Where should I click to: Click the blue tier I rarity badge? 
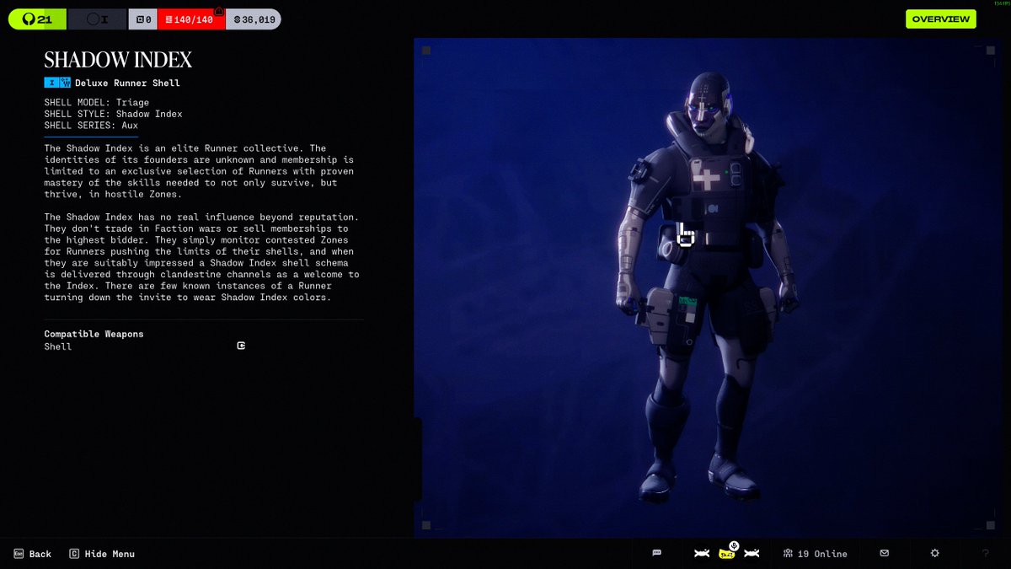(x=51, y=83)
